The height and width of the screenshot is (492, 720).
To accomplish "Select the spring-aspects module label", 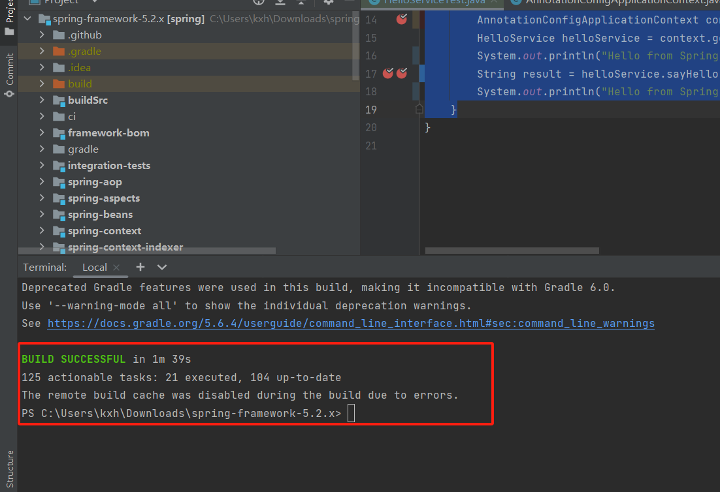I will (104, 198).
